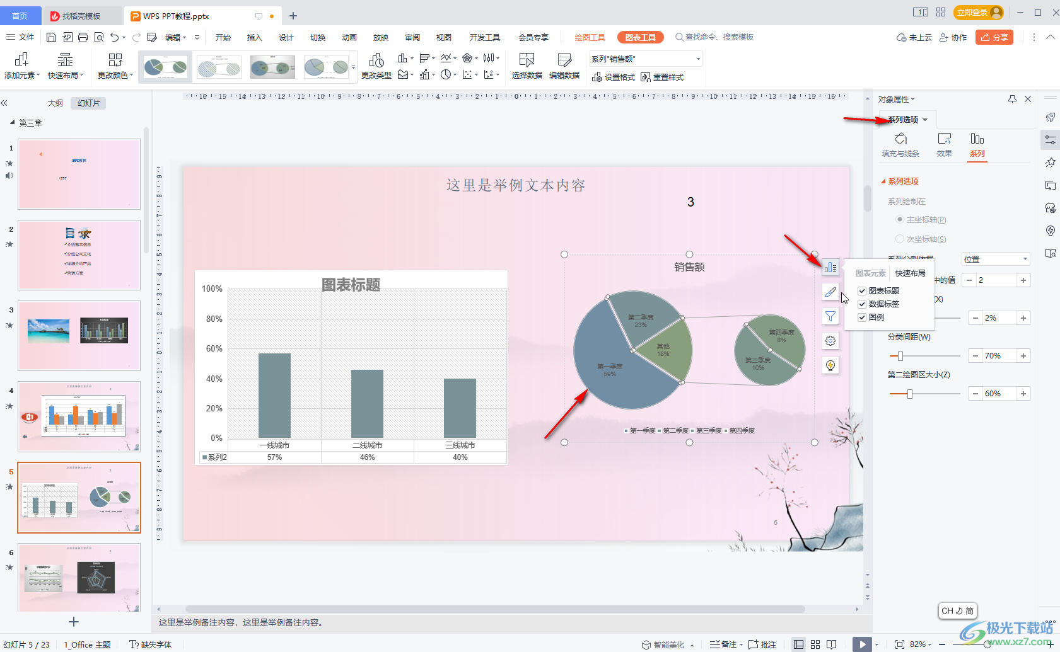Open the Effects tab in properties panel
The image size is (1060, 652).
[x=944, y=145]
